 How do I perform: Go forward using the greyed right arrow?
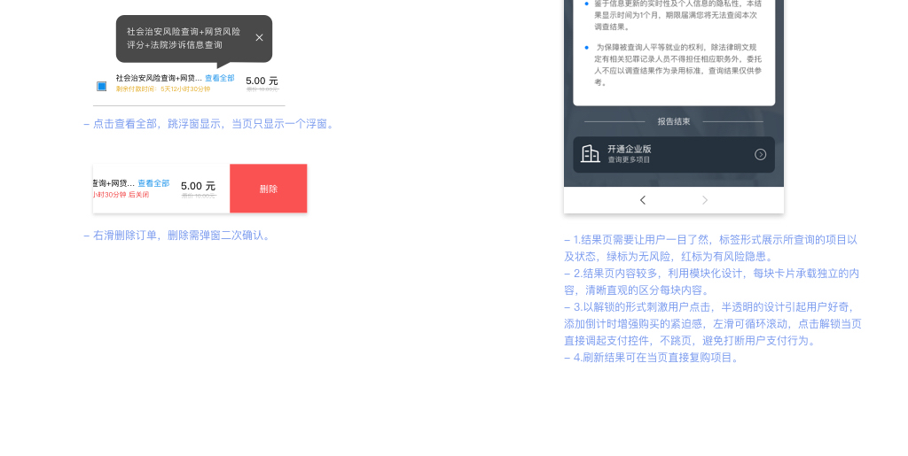click(705, 200)
